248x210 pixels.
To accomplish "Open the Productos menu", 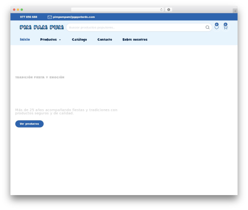I will [49, 39].
